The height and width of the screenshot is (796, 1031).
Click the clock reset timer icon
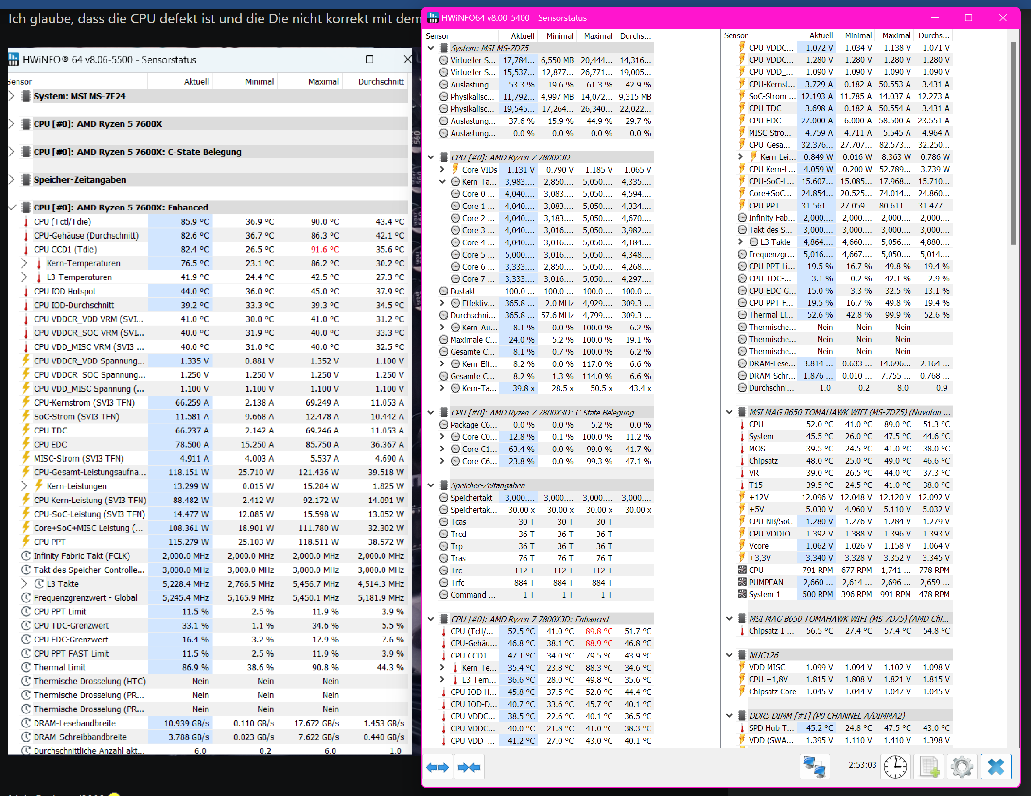[895, 767]
